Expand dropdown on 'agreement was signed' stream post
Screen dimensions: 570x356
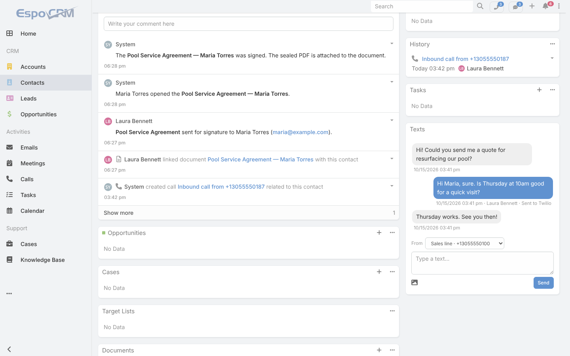[x=392, y=44]
